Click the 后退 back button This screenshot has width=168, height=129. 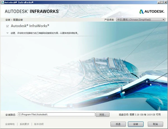[x=118, y=124]
